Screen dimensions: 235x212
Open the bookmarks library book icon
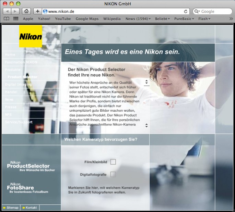(7, 19)
